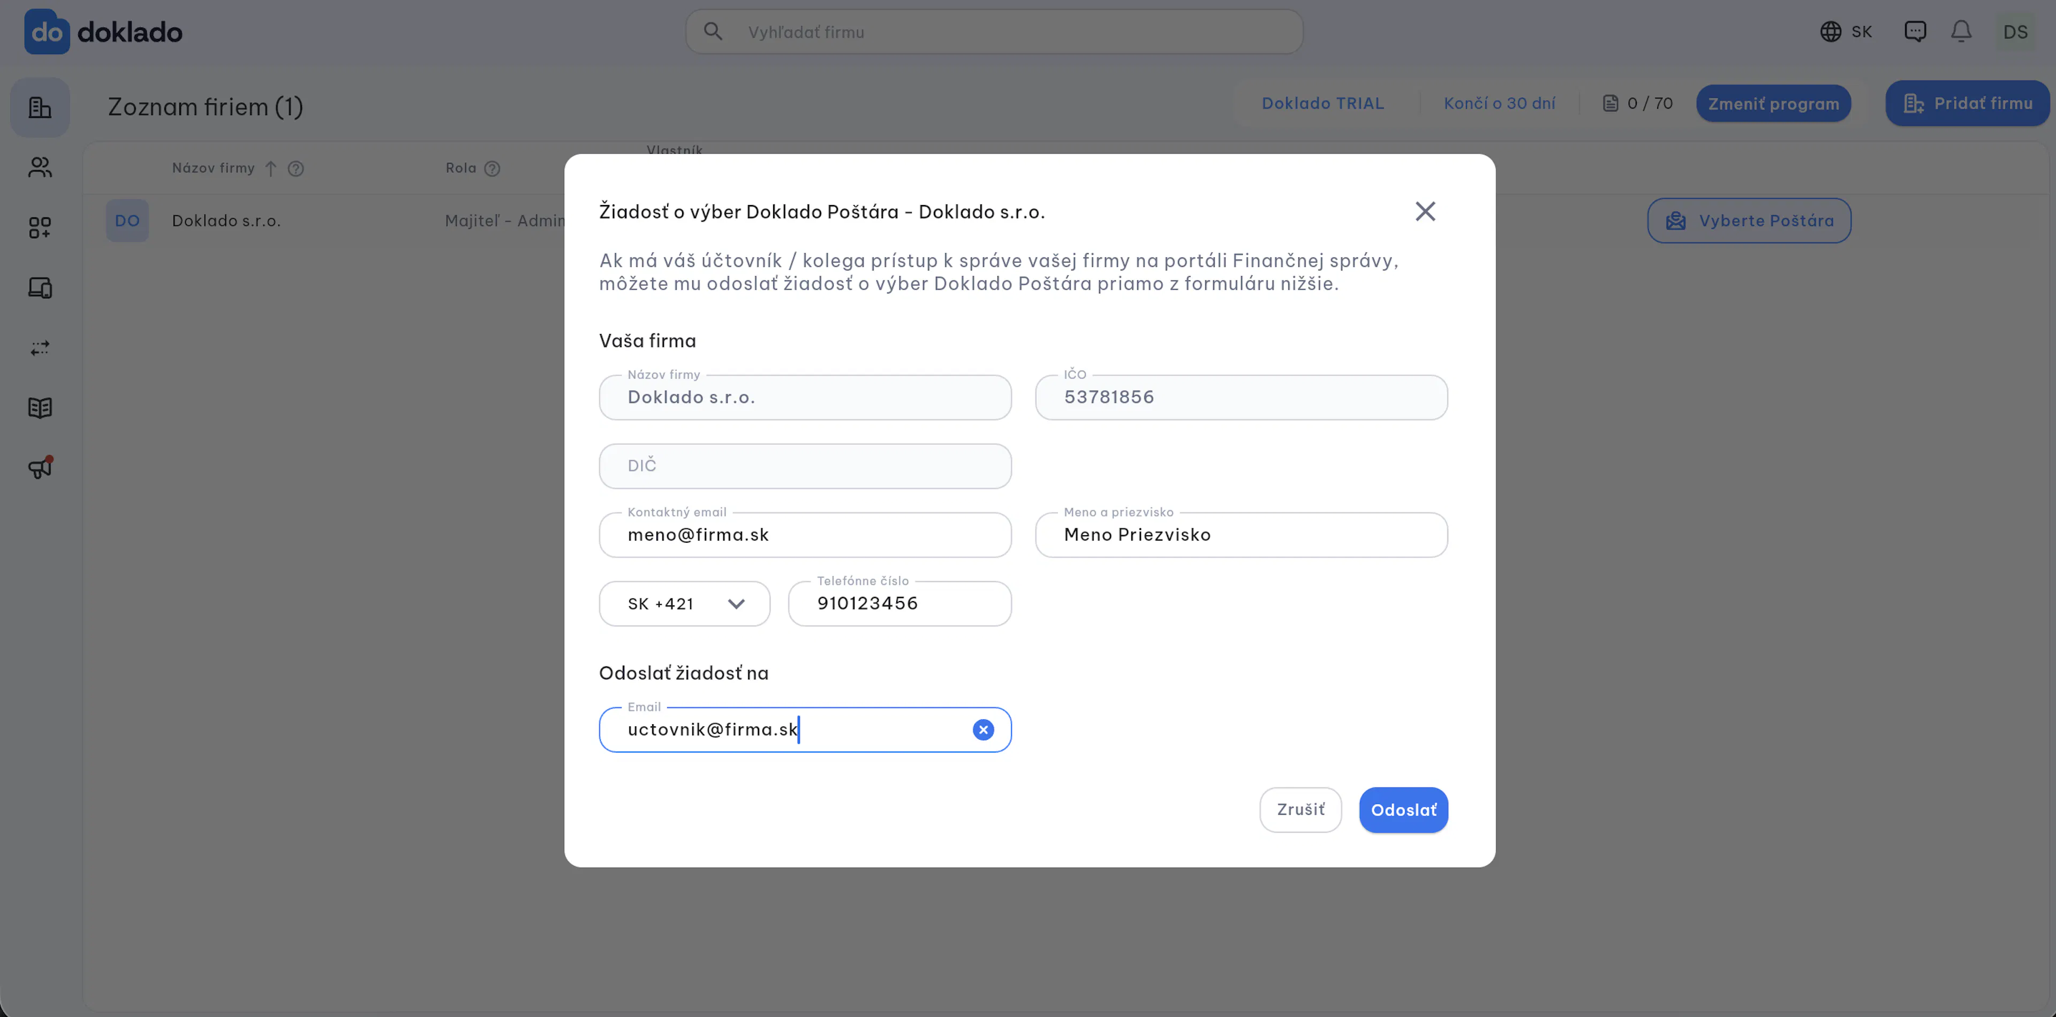Click the Vyberte Poštára button
Screen dimensions: 2056x1017
(x=1750, y=220)
